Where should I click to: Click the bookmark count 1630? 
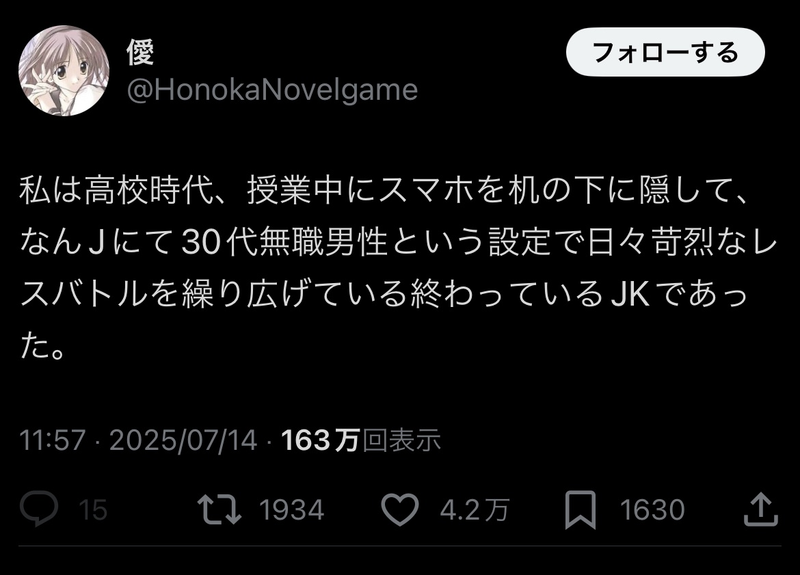pyautogui.click(x=652, y=509)
